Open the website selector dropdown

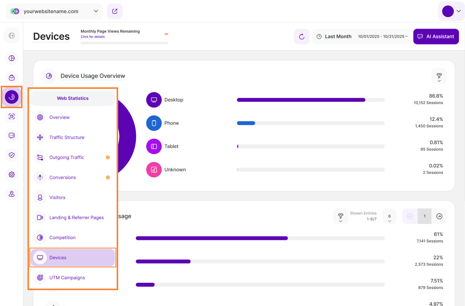[54, 11]
